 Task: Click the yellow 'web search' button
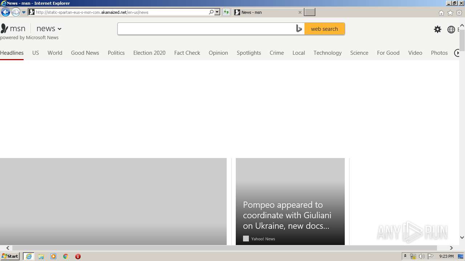tap(324, 29)
